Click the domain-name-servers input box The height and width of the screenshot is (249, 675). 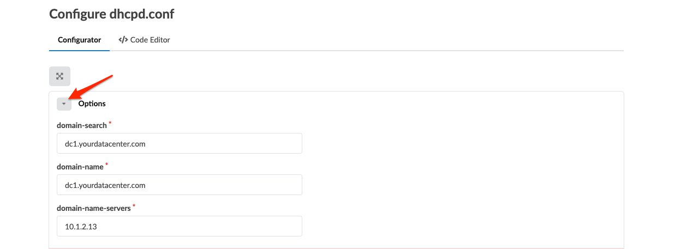pos(179,226)
